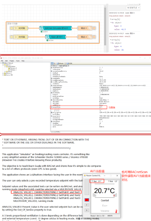Screen dimensions: 151x221
Task: Collapse the Device 1 tree node
Action: (x=3, y=65)
